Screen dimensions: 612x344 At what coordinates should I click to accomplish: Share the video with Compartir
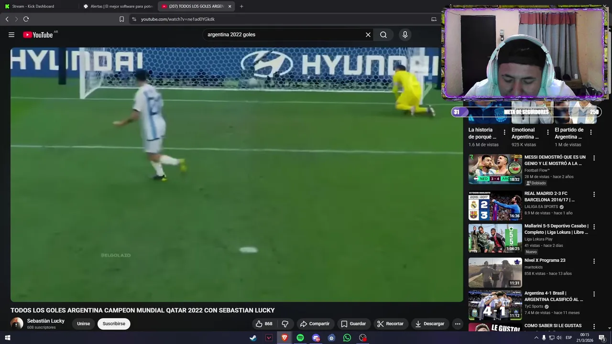click(x=315, y=323)
